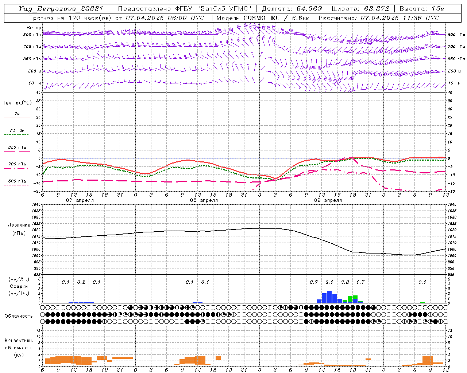467x373 pixels.
Task: Click the elevation label Высота: 15м
Action: [422, 9]
